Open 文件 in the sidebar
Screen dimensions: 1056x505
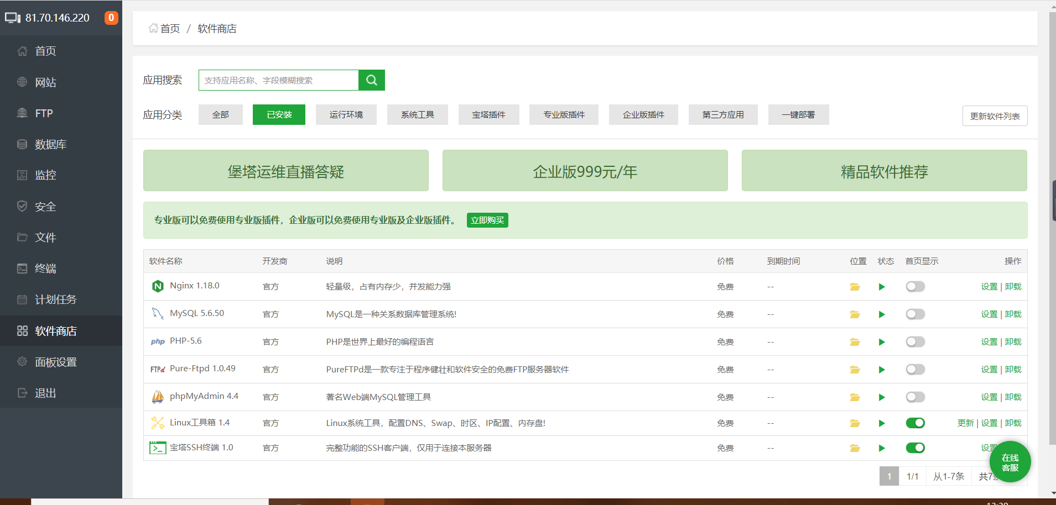(x=61, y=238)
